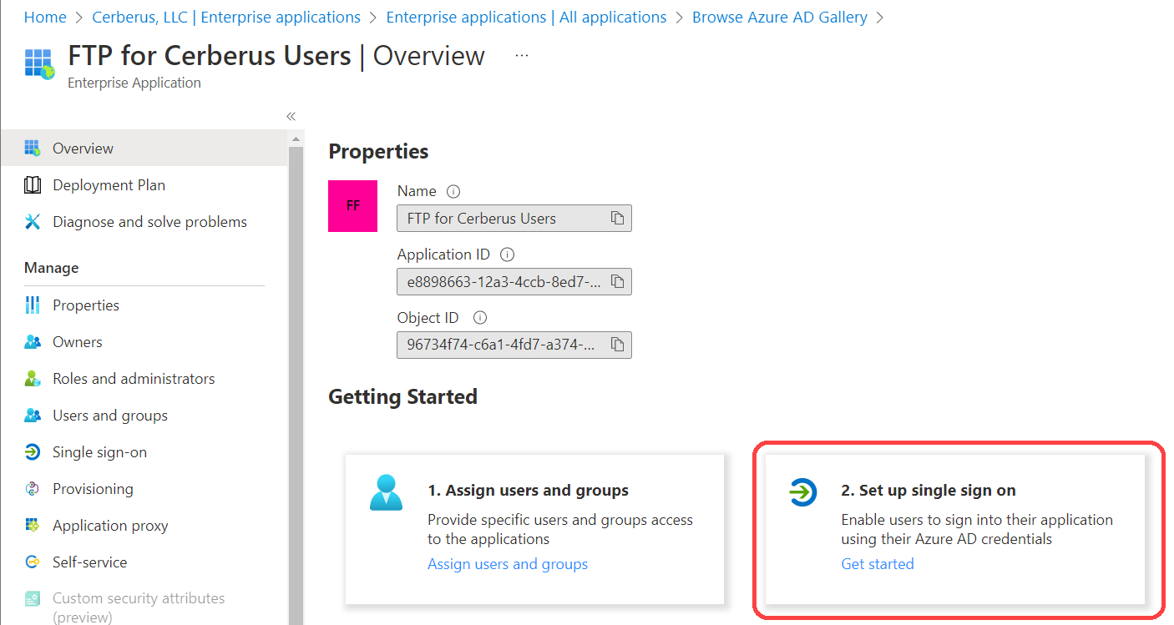
Task: Collapse the left navigation pane
Action: coord(291,116)
